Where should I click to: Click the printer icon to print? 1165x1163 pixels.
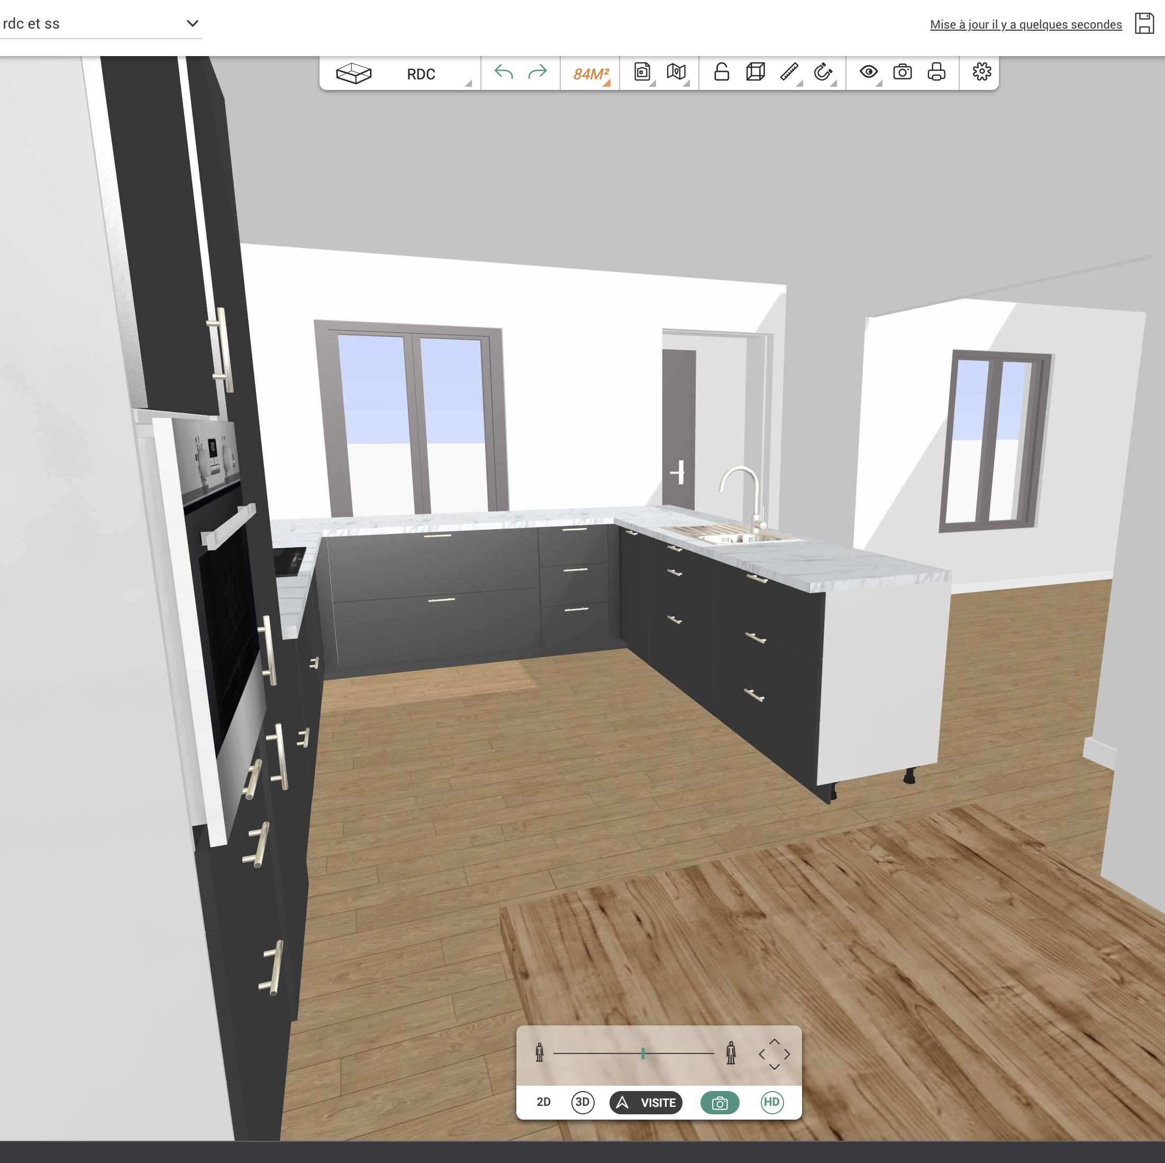(x=936, y=72)
